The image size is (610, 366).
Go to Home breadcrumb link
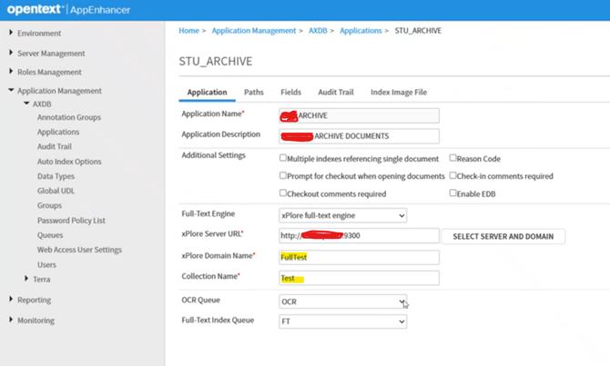(188, 31)
